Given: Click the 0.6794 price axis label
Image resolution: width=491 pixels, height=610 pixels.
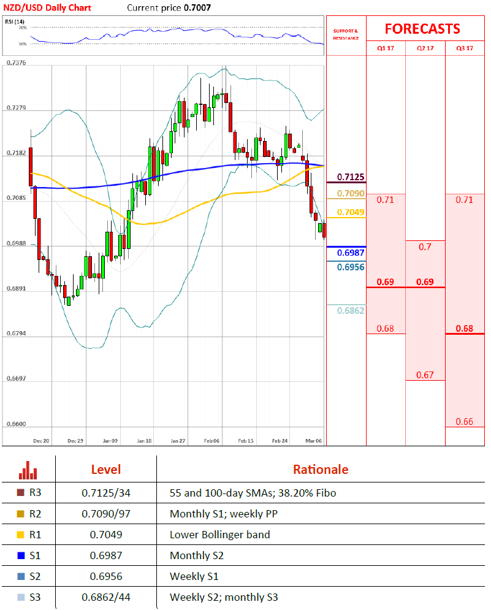Looking at the screenshot, I should pos(17,334).
